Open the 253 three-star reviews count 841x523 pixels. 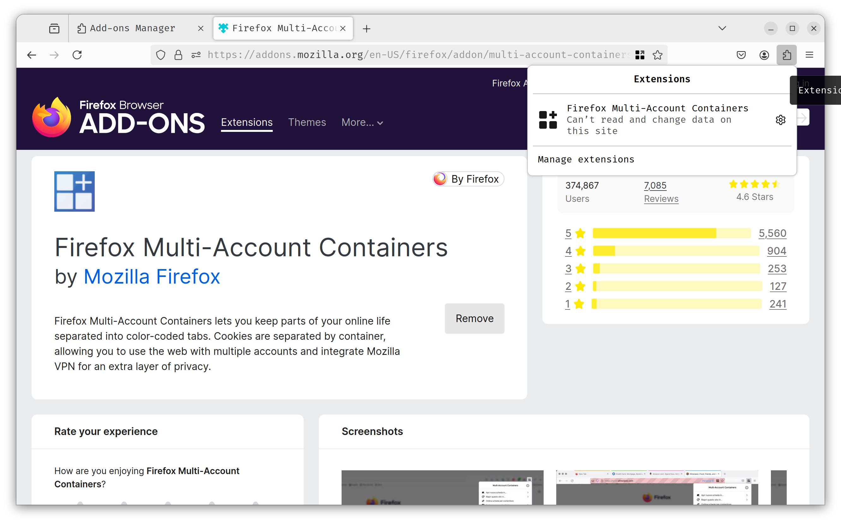[777, 268]
